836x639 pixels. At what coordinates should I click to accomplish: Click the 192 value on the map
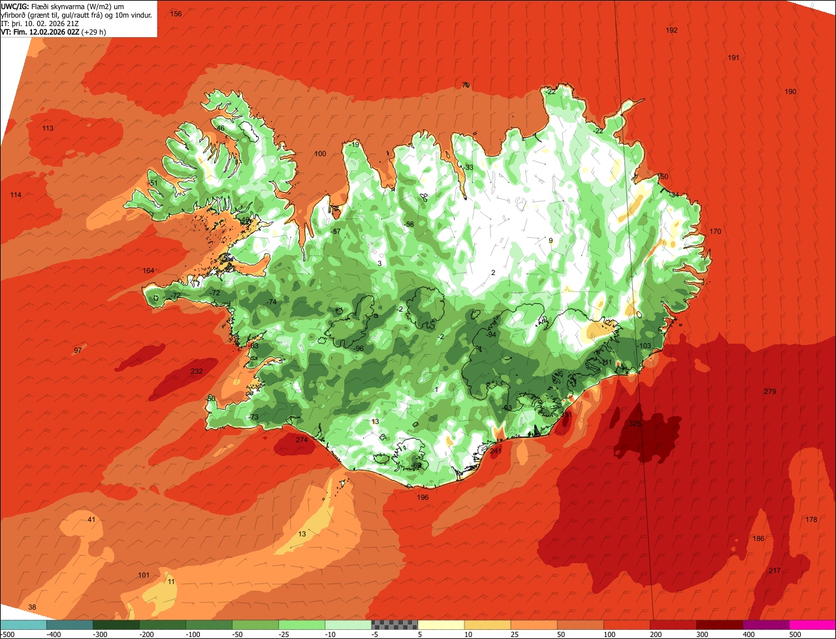coord(671,30)
